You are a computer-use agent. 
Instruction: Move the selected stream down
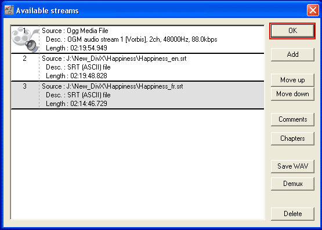(292, 94)
